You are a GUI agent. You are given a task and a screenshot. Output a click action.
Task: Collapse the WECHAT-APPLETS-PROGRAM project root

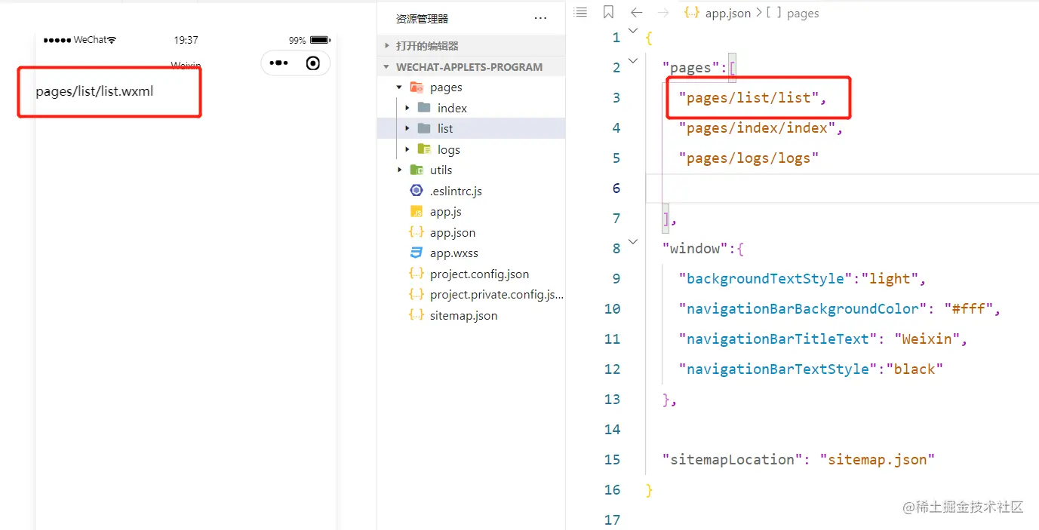(x=387, y=66)
